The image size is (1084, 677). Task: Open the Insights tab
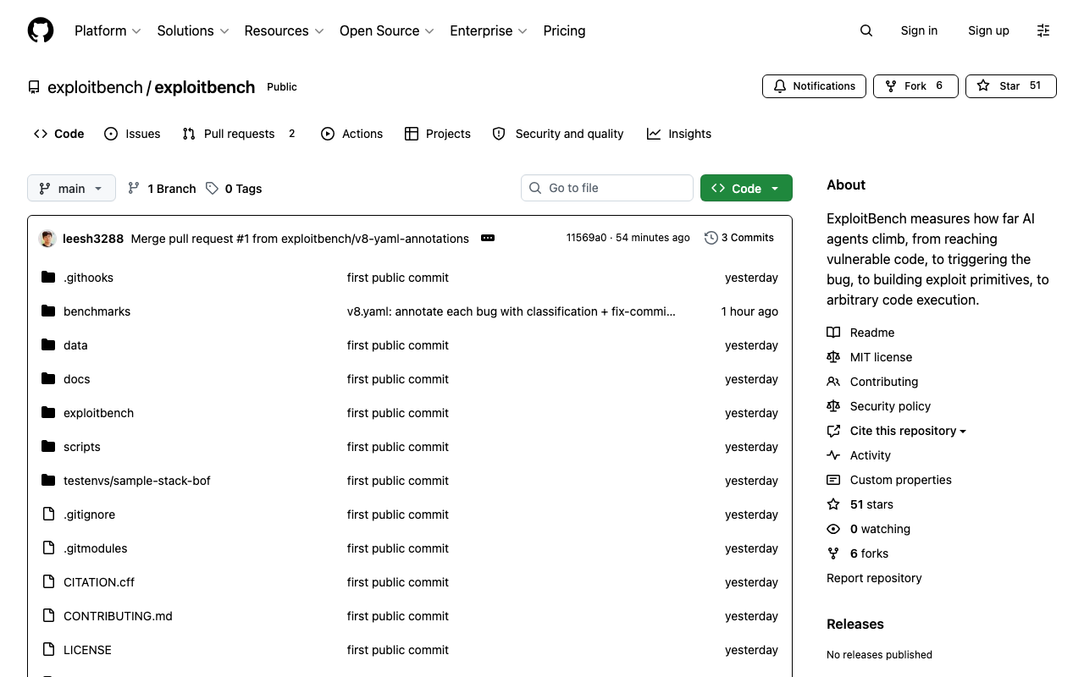(x=679, y=134)
